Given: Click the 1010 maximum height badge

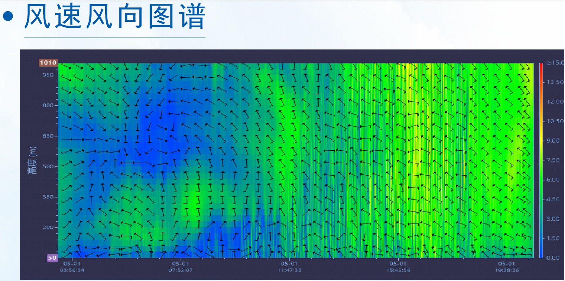Looking at the screenshot, I should pyautogui.click(x=48, y=62).
